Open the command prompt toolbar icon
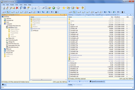 (24, 8)
